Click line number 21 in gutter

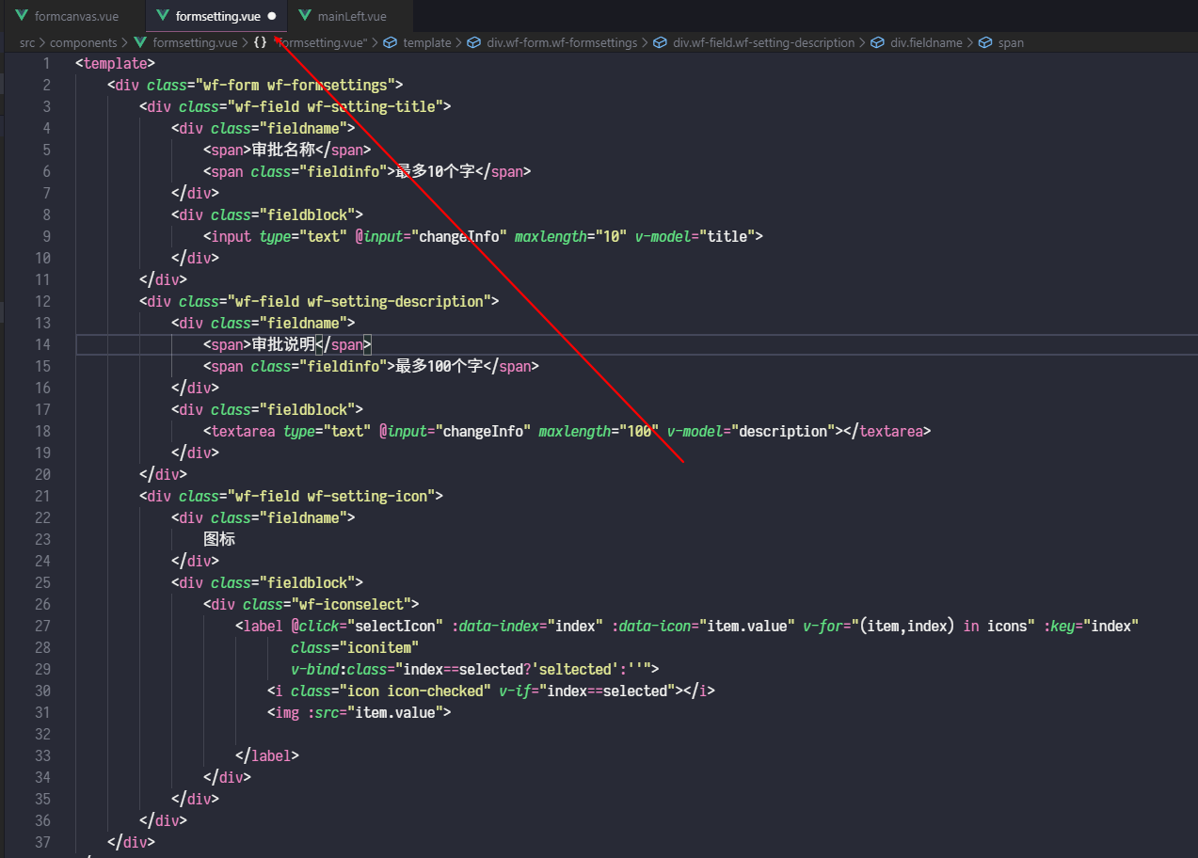point(43,496)
